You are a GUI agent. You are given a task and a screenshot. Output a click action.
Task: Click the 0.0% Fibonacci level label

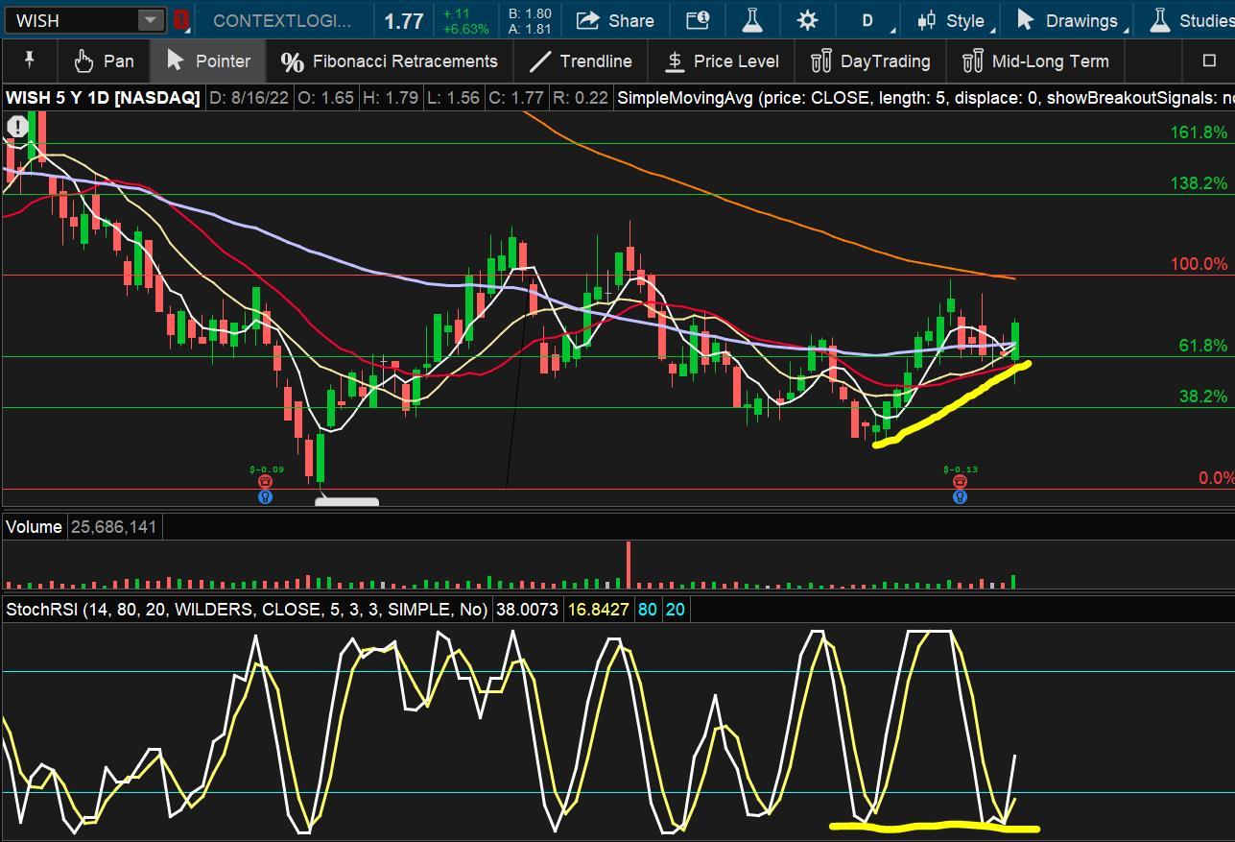(1216, 478)
